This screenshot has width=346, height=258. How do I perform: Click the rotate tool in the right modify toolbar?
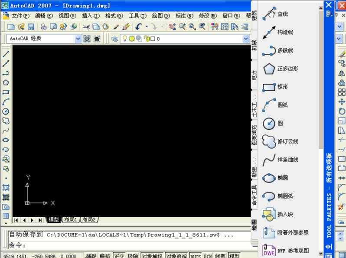click(x=342, y=111)
